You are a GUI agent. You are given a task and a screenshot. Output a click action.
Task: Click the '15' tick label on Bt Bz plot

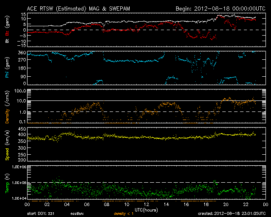(24, 14)
